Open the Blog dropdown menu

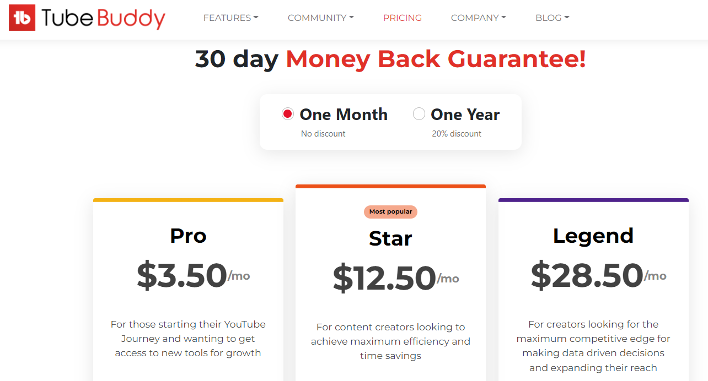tap(552, 18)
